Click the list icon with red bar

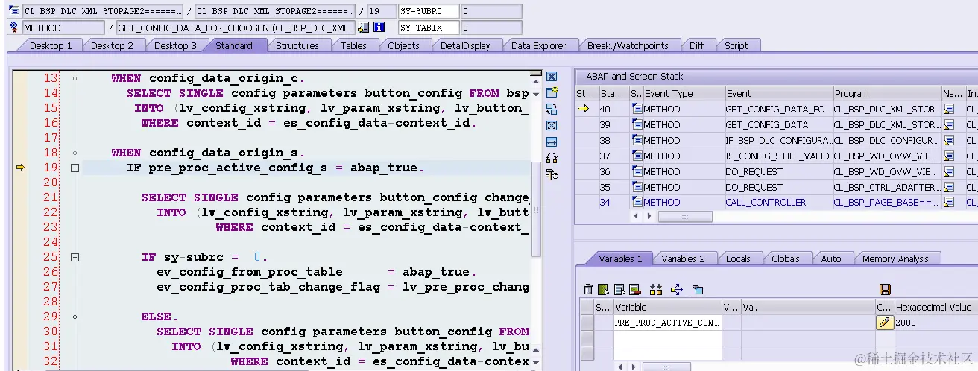(x=634, y=289)
